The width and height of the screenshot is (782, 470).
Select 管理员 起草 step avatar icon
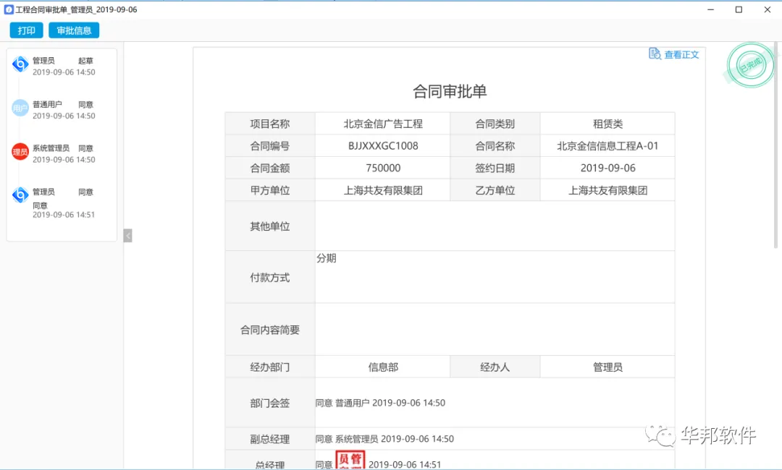coord(20,64)
